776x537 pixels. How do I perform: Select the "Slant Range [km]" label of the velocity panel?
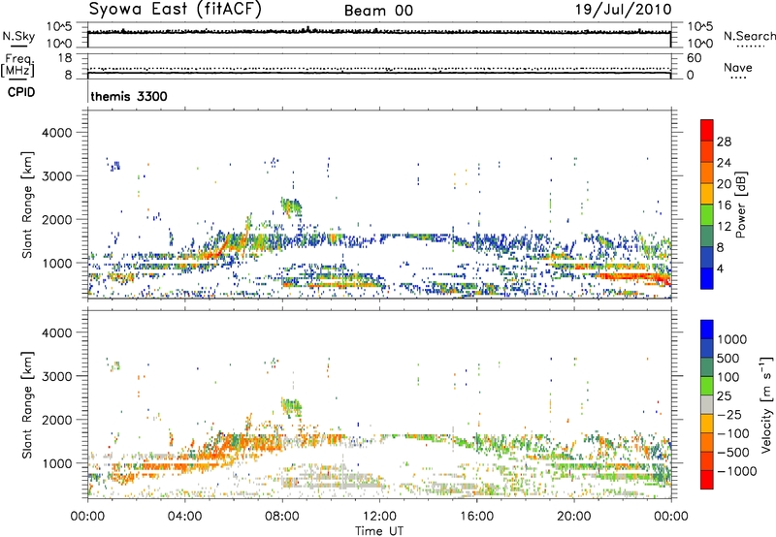(x=27, y=405)
